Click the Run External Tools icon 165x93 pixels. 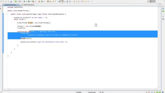pos(33,1)
